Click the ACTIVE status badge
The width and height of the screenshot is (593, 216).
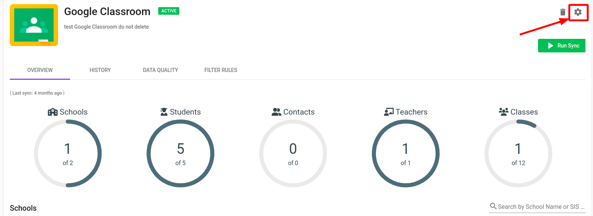coord(169,11)
